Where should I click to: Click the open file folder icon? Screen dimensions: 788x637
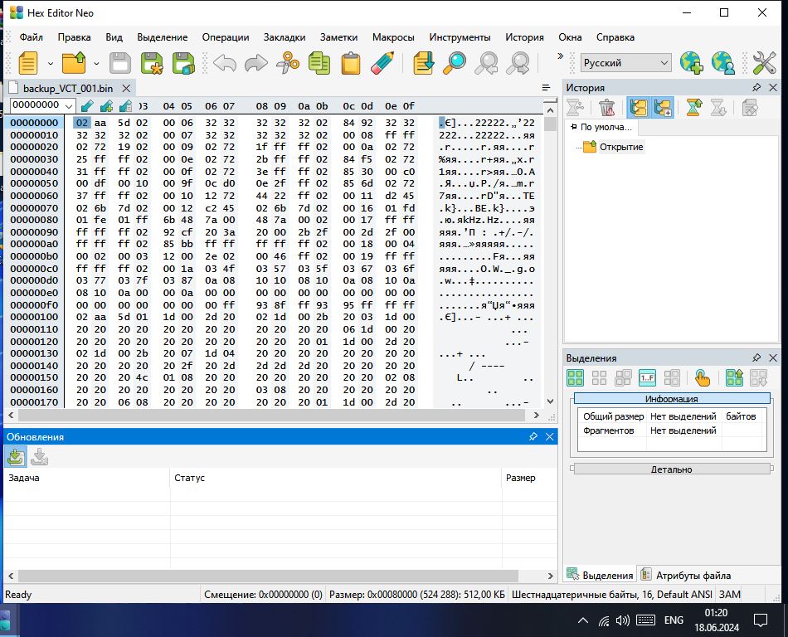click(x=73, y=63)
